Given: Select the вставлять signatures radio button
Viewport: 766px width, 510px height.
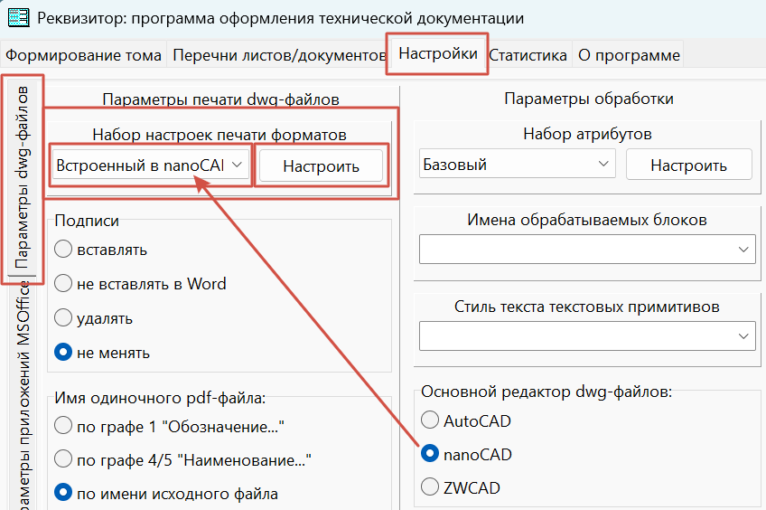Looking at the screenshot, I should (x=100, y=250).
